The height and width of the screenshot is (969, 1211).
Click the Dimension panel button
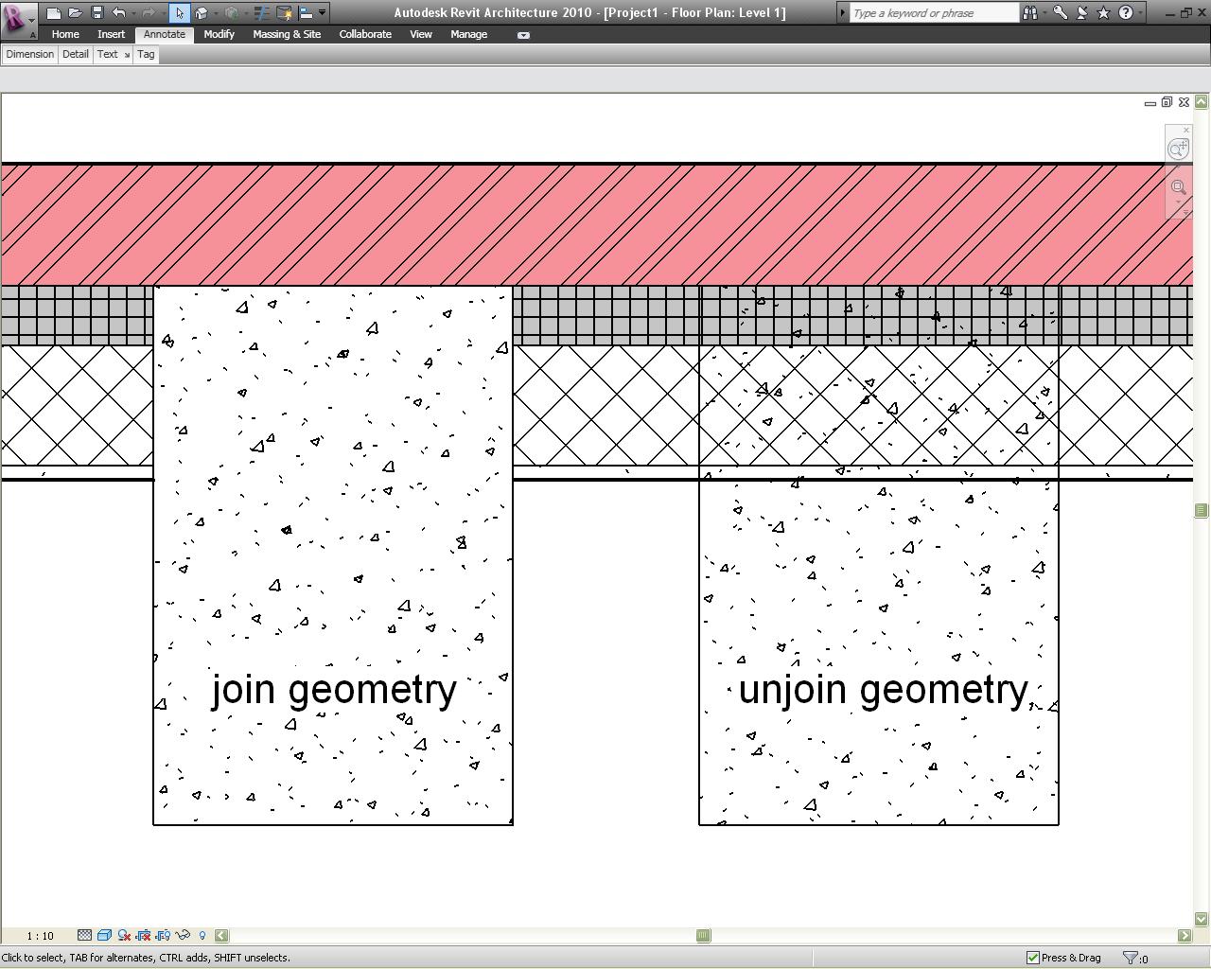(x=29, y=54)
